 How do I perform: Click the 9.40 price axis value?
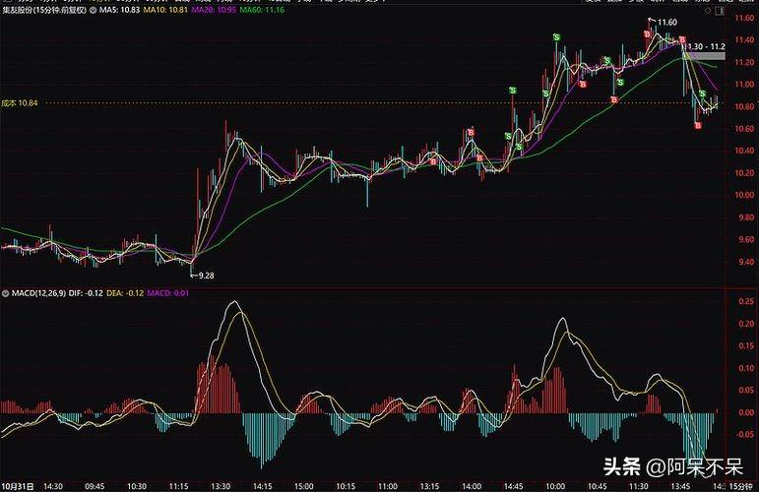pos(746,262)
